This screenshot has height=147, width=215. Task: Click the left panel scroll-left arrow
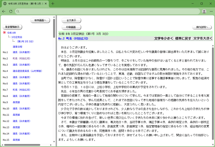click(x=2, y=145)
